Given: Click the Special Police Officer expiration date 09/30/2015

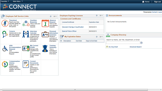Looking at the screenshot, I should pyautogui.click(x=93, y=31).
